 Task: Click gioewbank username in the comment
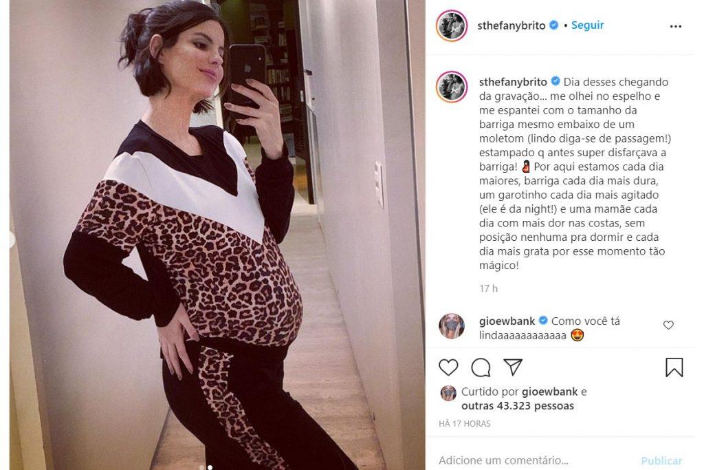[507, 321]
